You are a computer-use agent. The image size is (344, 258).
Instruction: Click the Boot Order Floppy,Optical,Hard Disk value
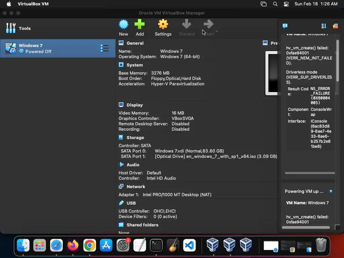(176, 79)
